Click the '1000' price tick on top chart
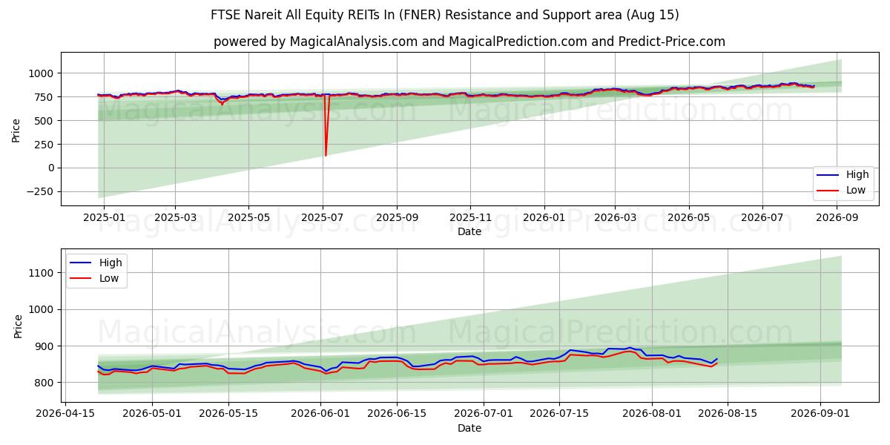 pyautogui.click(x=42, y=73)
